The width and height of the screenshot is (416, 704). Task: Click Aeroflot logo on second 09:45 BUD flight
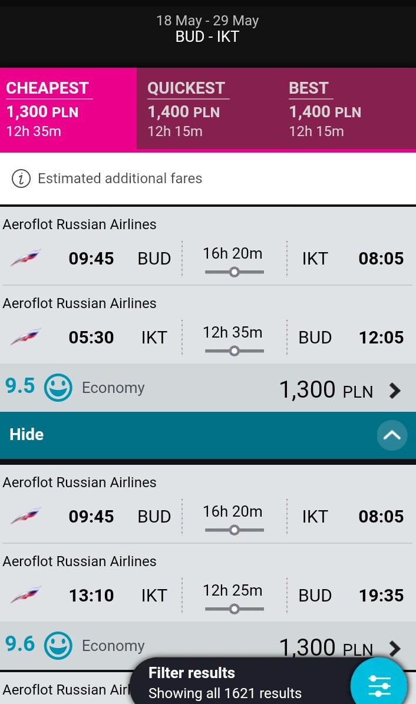pyautogui.click(x=26, y=516)
